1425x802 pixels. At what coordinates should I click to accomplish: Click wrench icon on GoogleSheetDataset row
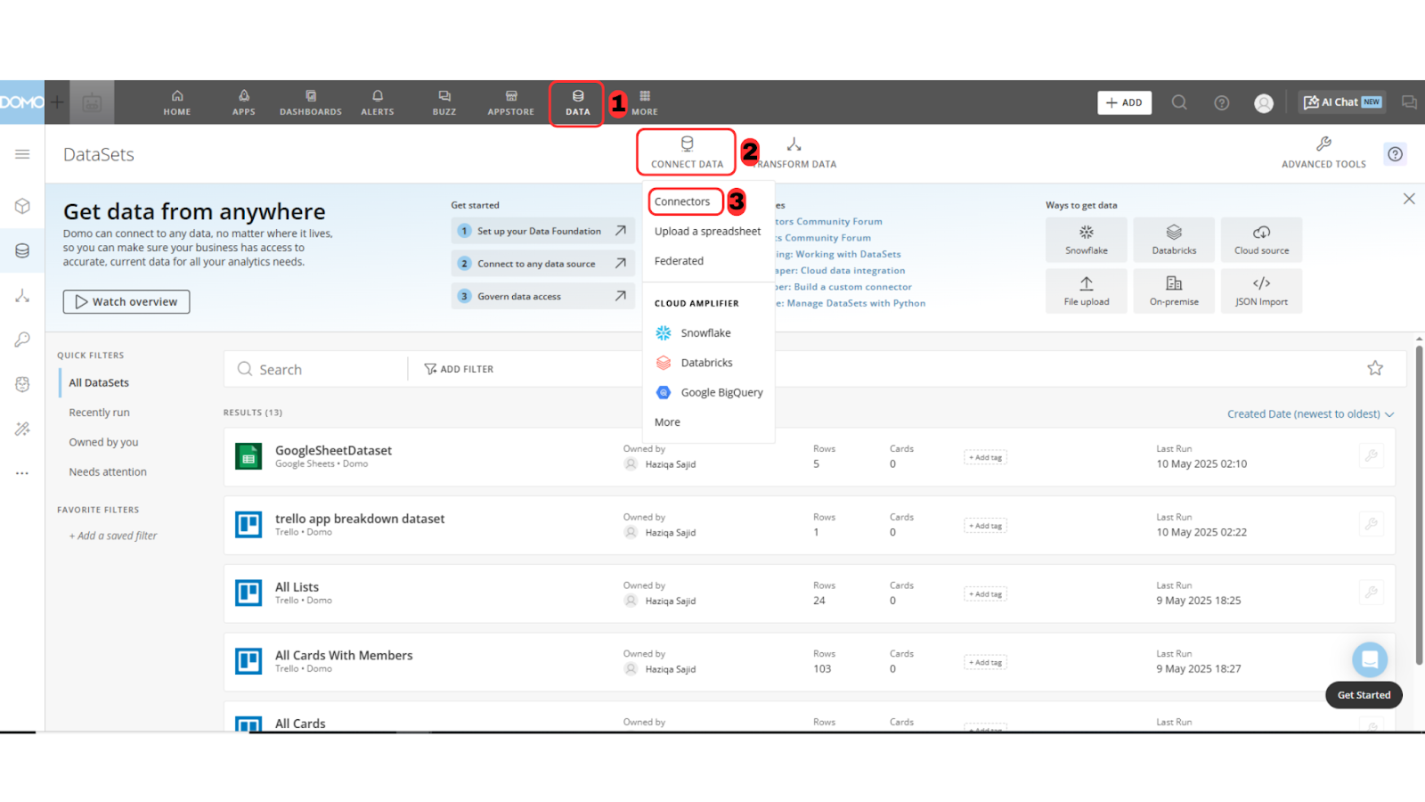pos(1372,456)
